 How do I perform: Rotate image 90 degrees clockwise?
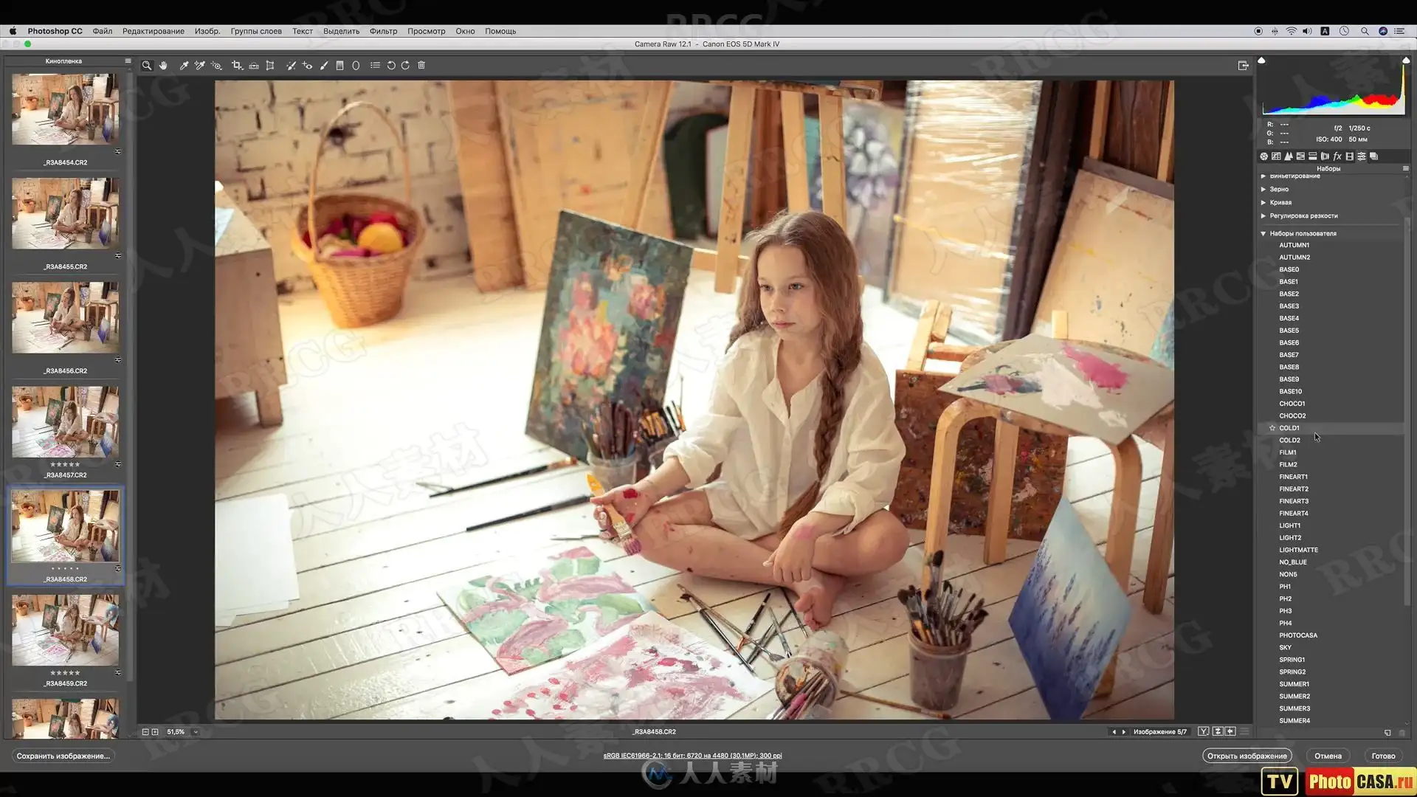click(x=405, y=66)
